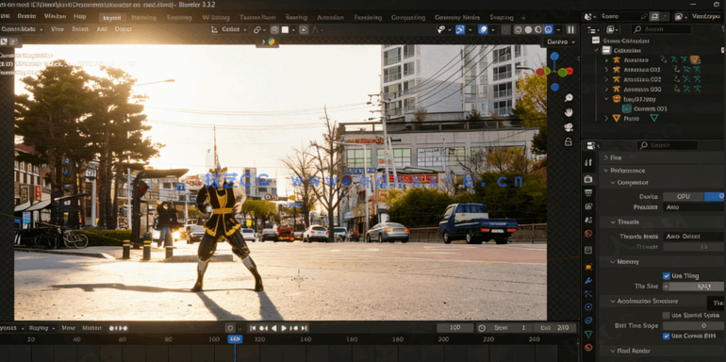Viewport: 726px width, 362px height.
Task: Toggle viewport overlays button
Action: tap(483, 29)
